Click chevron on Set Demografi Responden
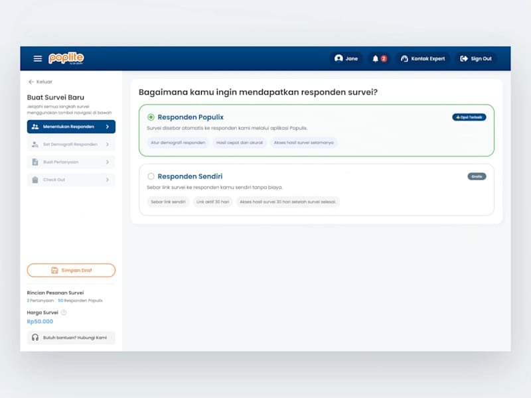 pos(108,144)
